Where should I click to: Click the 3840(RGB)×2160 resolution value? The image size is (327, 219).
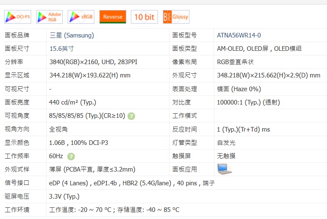coord(93,62)
